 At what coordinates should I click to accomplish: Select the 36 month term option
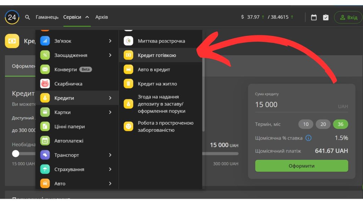click(340, 124)
